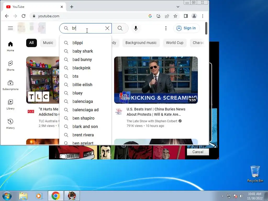
Task: Open the Chrome profile avatar
Action: point(194,16)
